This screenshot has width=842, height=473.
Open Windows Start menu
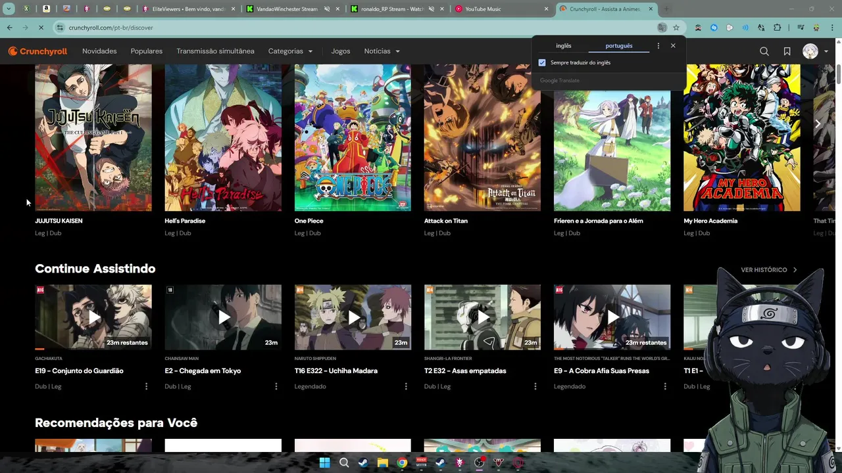click(324, 462)
